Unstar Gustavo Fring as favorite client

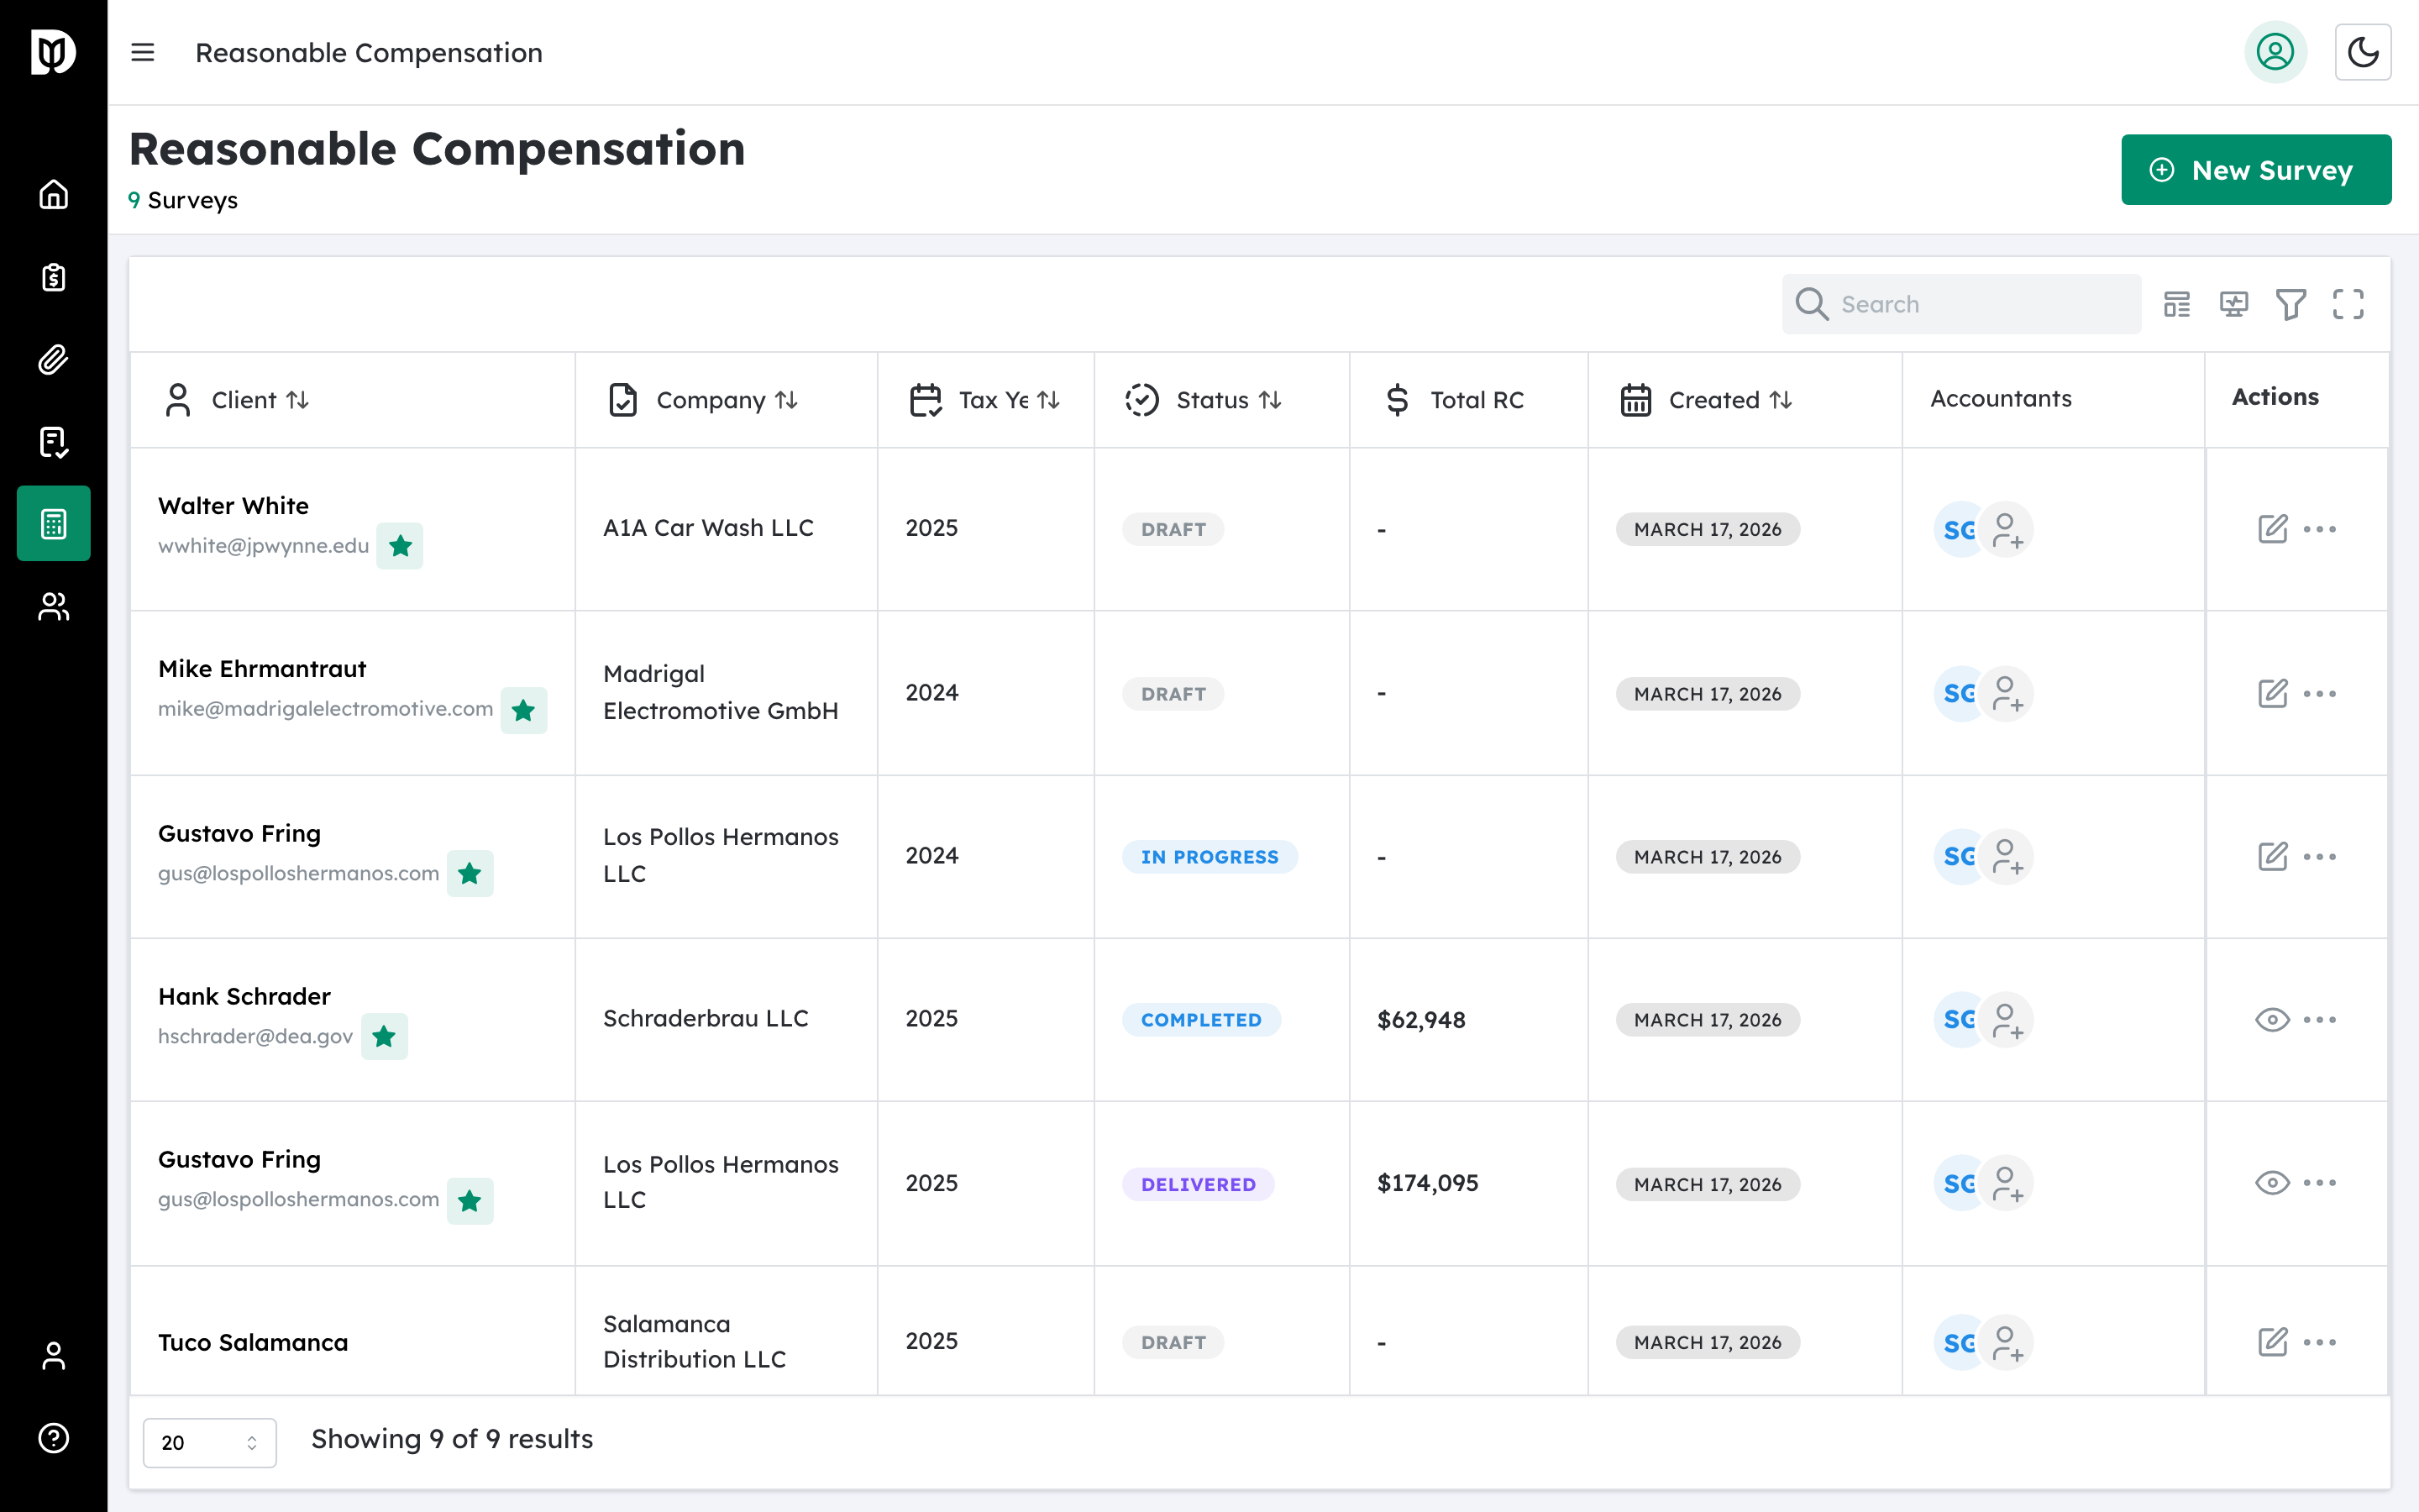(471, 873)
